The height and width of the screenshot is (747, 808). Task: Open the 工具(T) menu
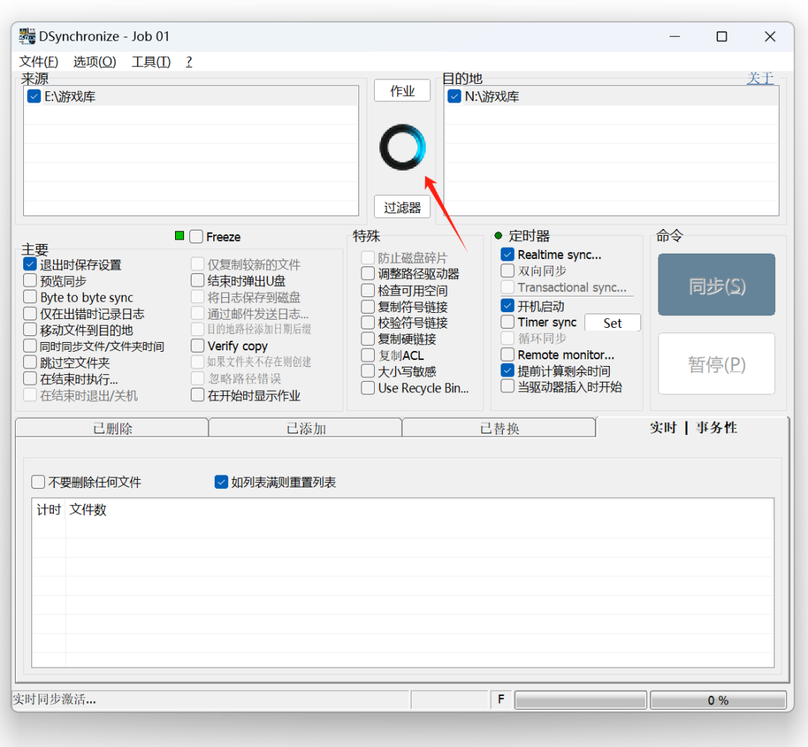pos(151,62)
